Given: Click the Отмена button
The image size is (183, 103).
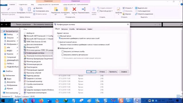Looking at the screenshot, I should click(x=102, y=72).
